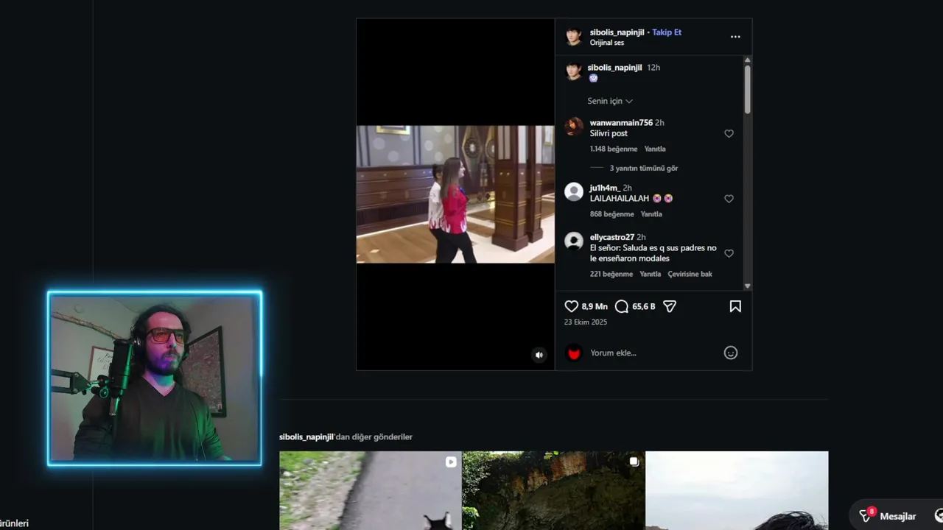Viewport: 943px width, 530px height.
Task: Expand 3 yanıtın tümünü gör replies
Action: (x=643, y=168)
